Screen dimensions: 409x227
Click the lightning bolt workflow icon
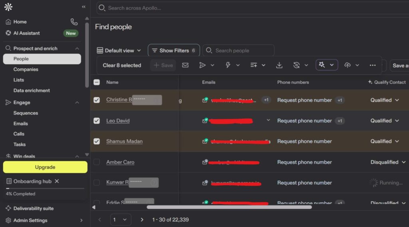(x=228, y=65)
